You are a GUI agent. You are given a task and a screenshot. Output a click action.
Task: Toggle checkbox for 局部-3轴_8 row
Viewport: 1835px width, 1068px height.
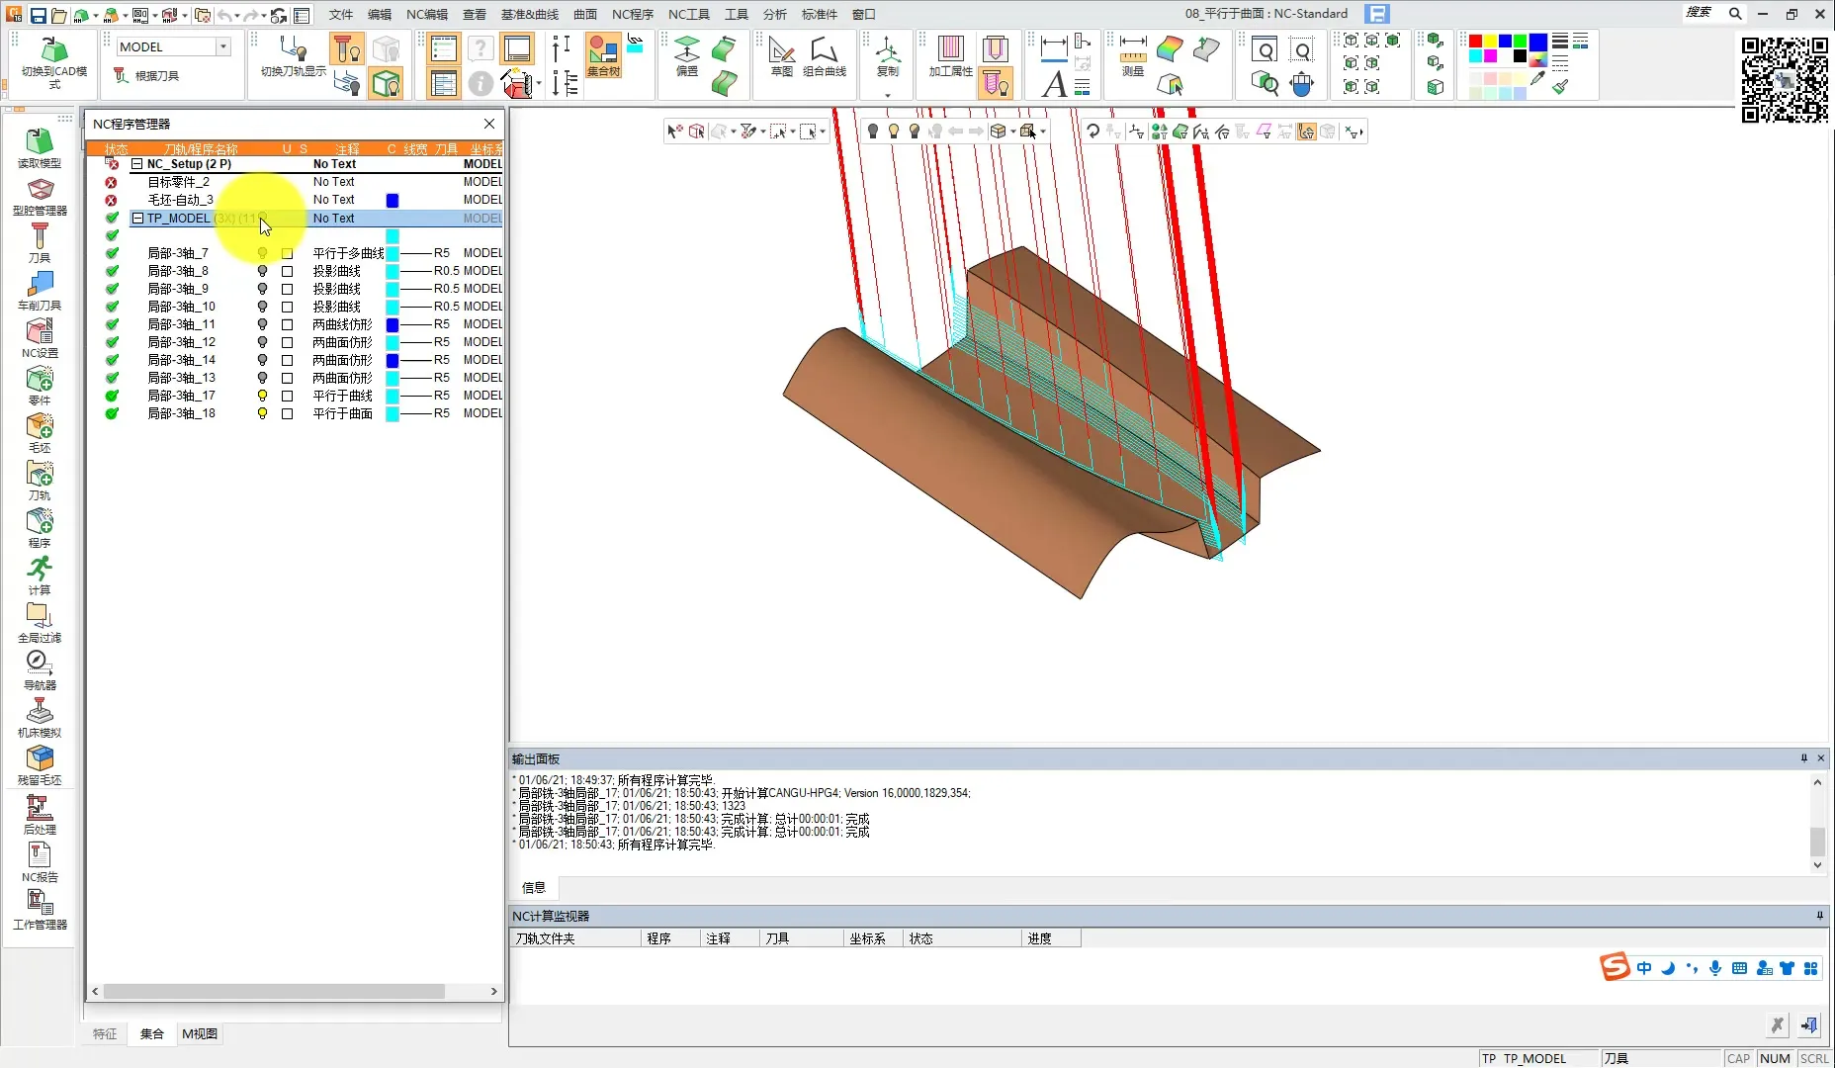pyautogui.click(x=287, y=271)
